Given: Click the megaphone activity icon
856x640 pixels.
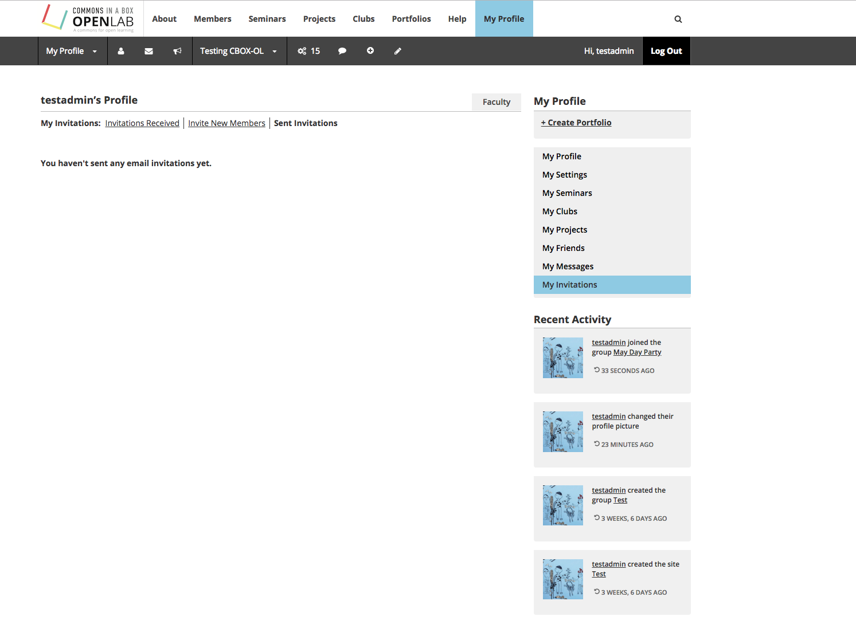Looking at the screenshot, I should click(x=177, y=51).
